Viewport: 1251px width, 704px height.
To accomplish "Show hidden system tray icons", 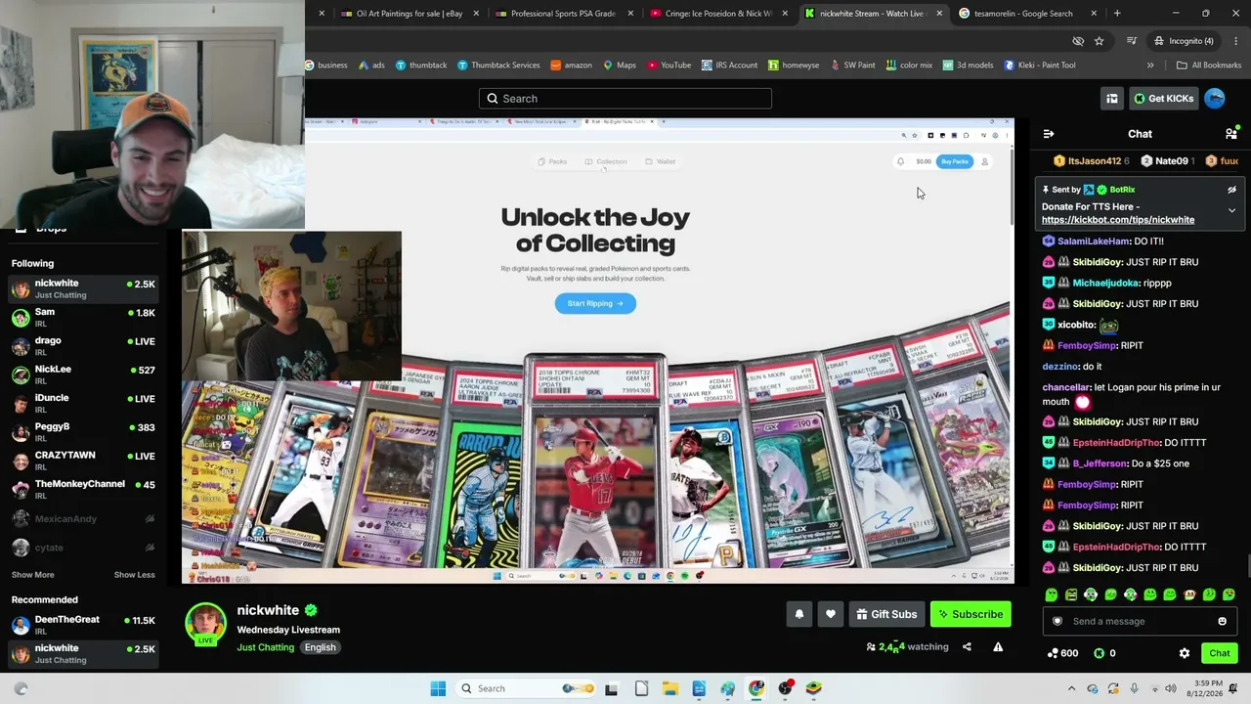I will coord(1071,688).
